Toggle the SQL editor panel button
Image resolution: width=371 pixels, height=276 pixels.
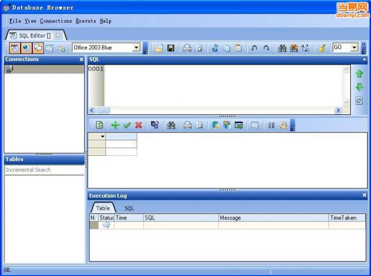[x=15, y=48]
